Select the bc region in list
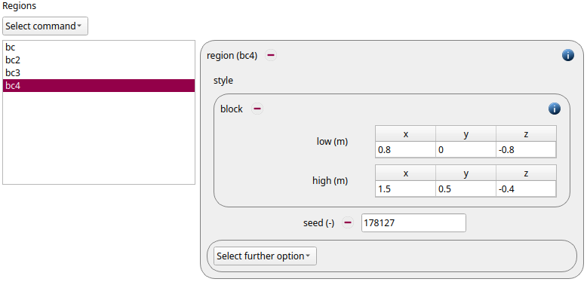 99,48
